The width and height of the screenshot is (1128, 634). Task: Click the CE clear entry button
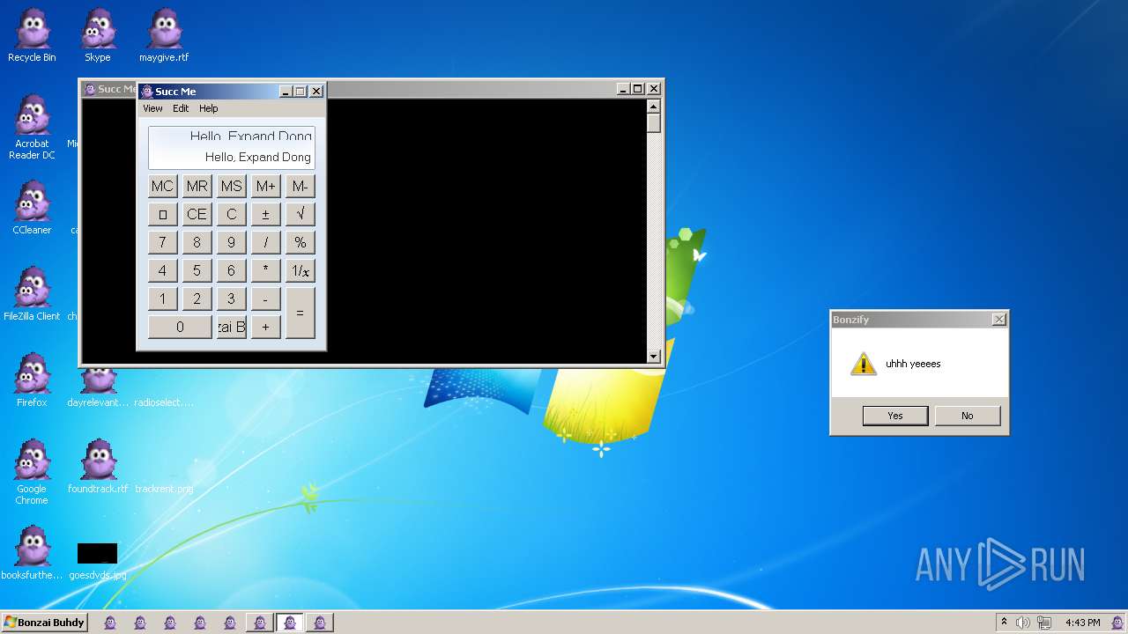coord(197,214)
